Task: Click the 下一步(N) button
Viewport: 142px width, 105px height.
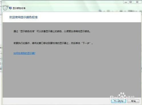Action: point(119,101)
